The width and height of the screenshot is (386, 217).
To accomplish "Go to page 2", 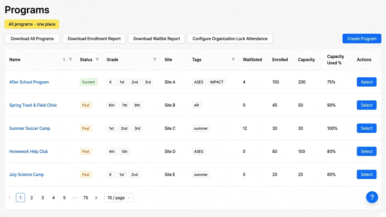I will pos(32,198).
